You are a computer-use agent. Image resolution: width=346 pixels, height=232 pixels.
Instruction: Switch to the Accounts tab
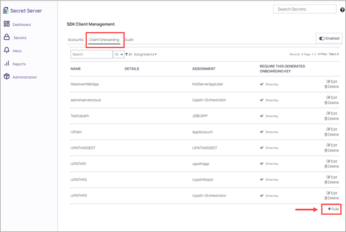click(x=76, y=40)
